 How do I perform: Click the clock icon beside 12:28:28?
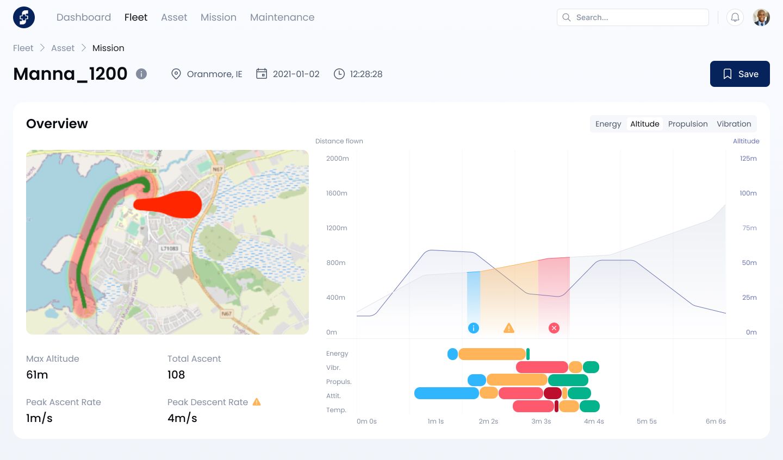pos(338,73)
